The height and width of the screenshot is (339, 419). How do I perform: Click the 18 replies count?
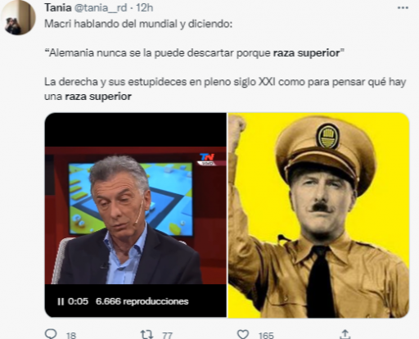click(71, 335)
